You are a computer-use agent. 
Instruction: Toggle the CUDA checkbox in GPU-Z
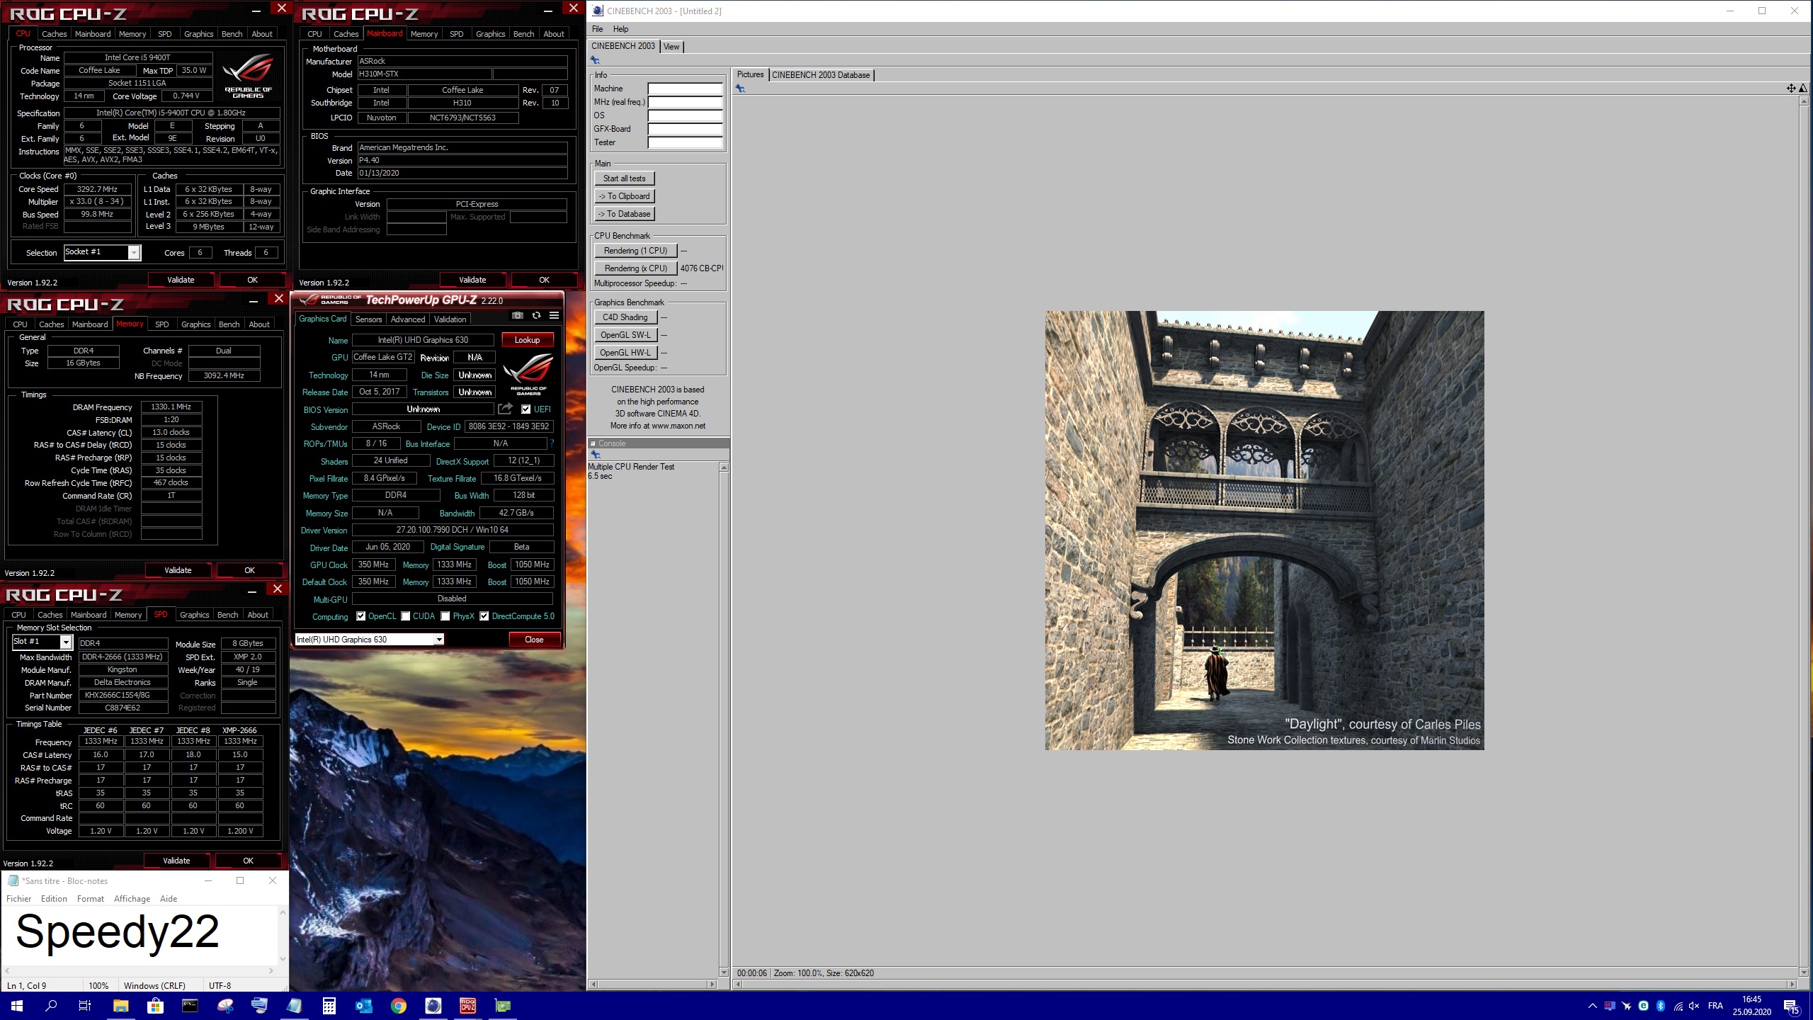point(405,616)
